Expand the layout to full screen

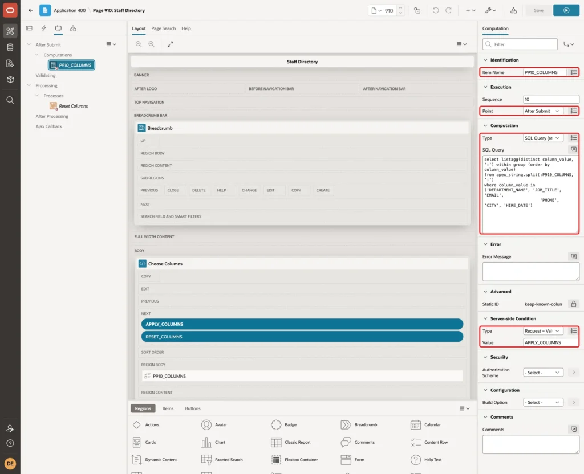click(x=170, y=44)
